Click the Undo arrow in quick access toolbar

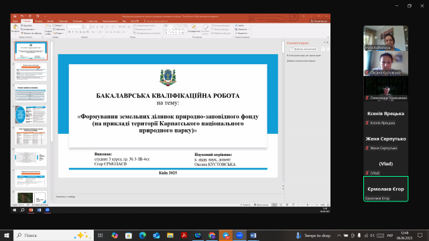pyautogui.click(x=22, y=16)
